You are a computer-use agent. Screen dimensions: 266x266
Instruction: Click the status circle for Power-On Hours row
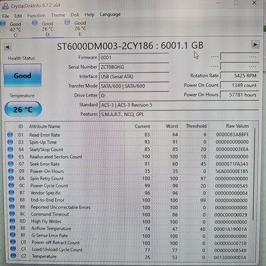click(11, 171)
